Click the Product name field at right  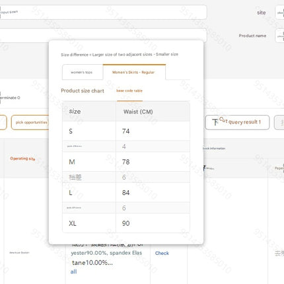coord(279,36)
